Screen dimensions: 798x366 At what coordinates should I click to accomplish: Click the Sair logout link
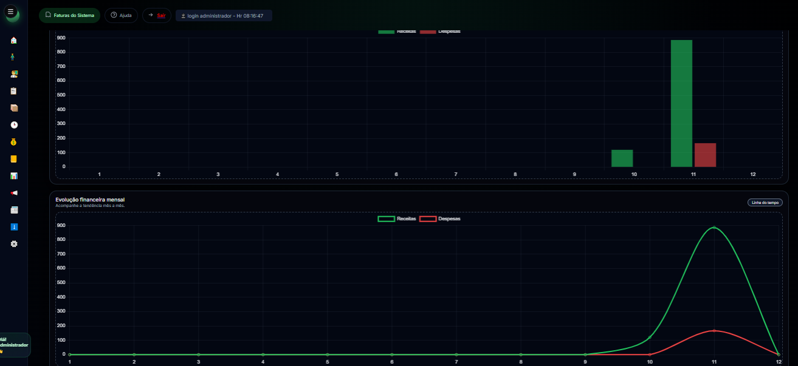coord(157,15)
